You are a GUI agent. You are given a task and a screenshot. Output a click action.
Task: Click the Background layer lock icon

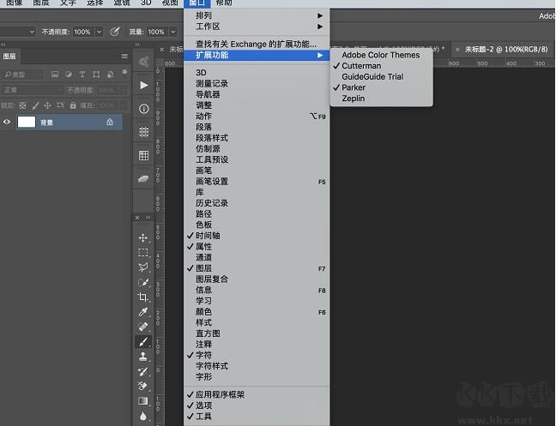[x=110, y=123]
